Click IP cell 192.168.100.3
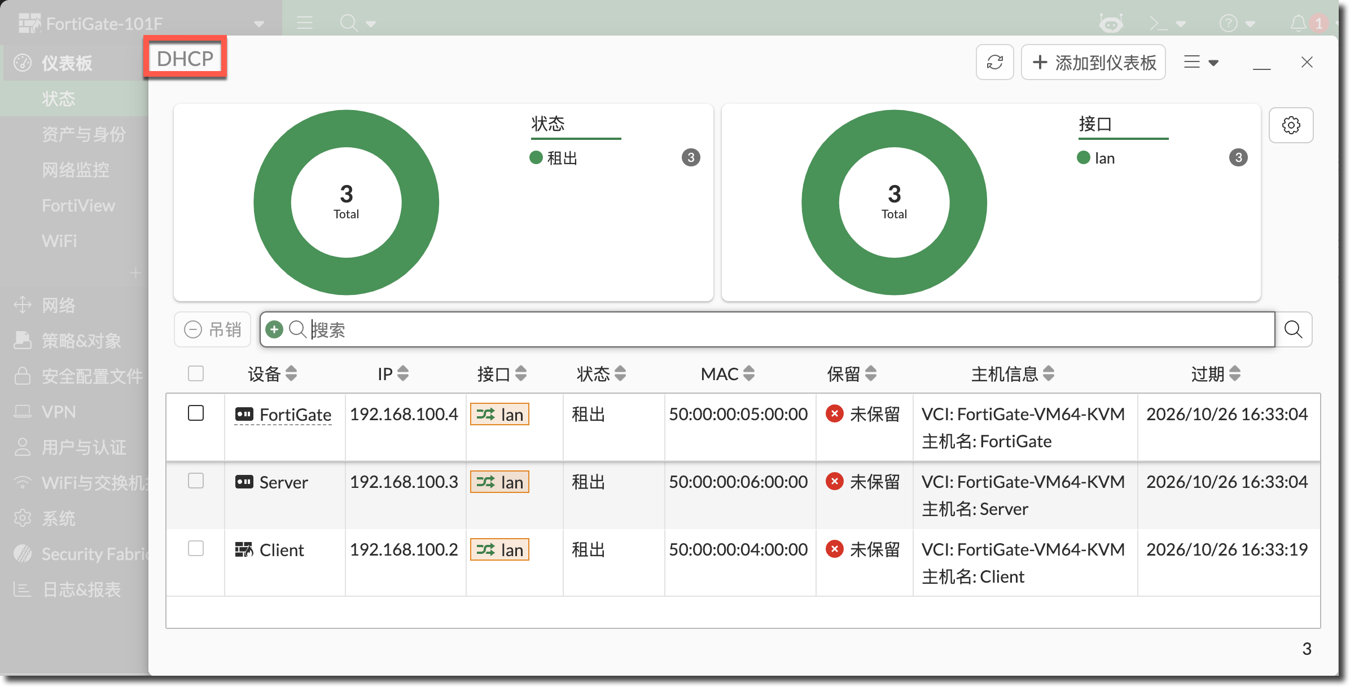This screenshot has height=687, width=1350. pos(404,482)
